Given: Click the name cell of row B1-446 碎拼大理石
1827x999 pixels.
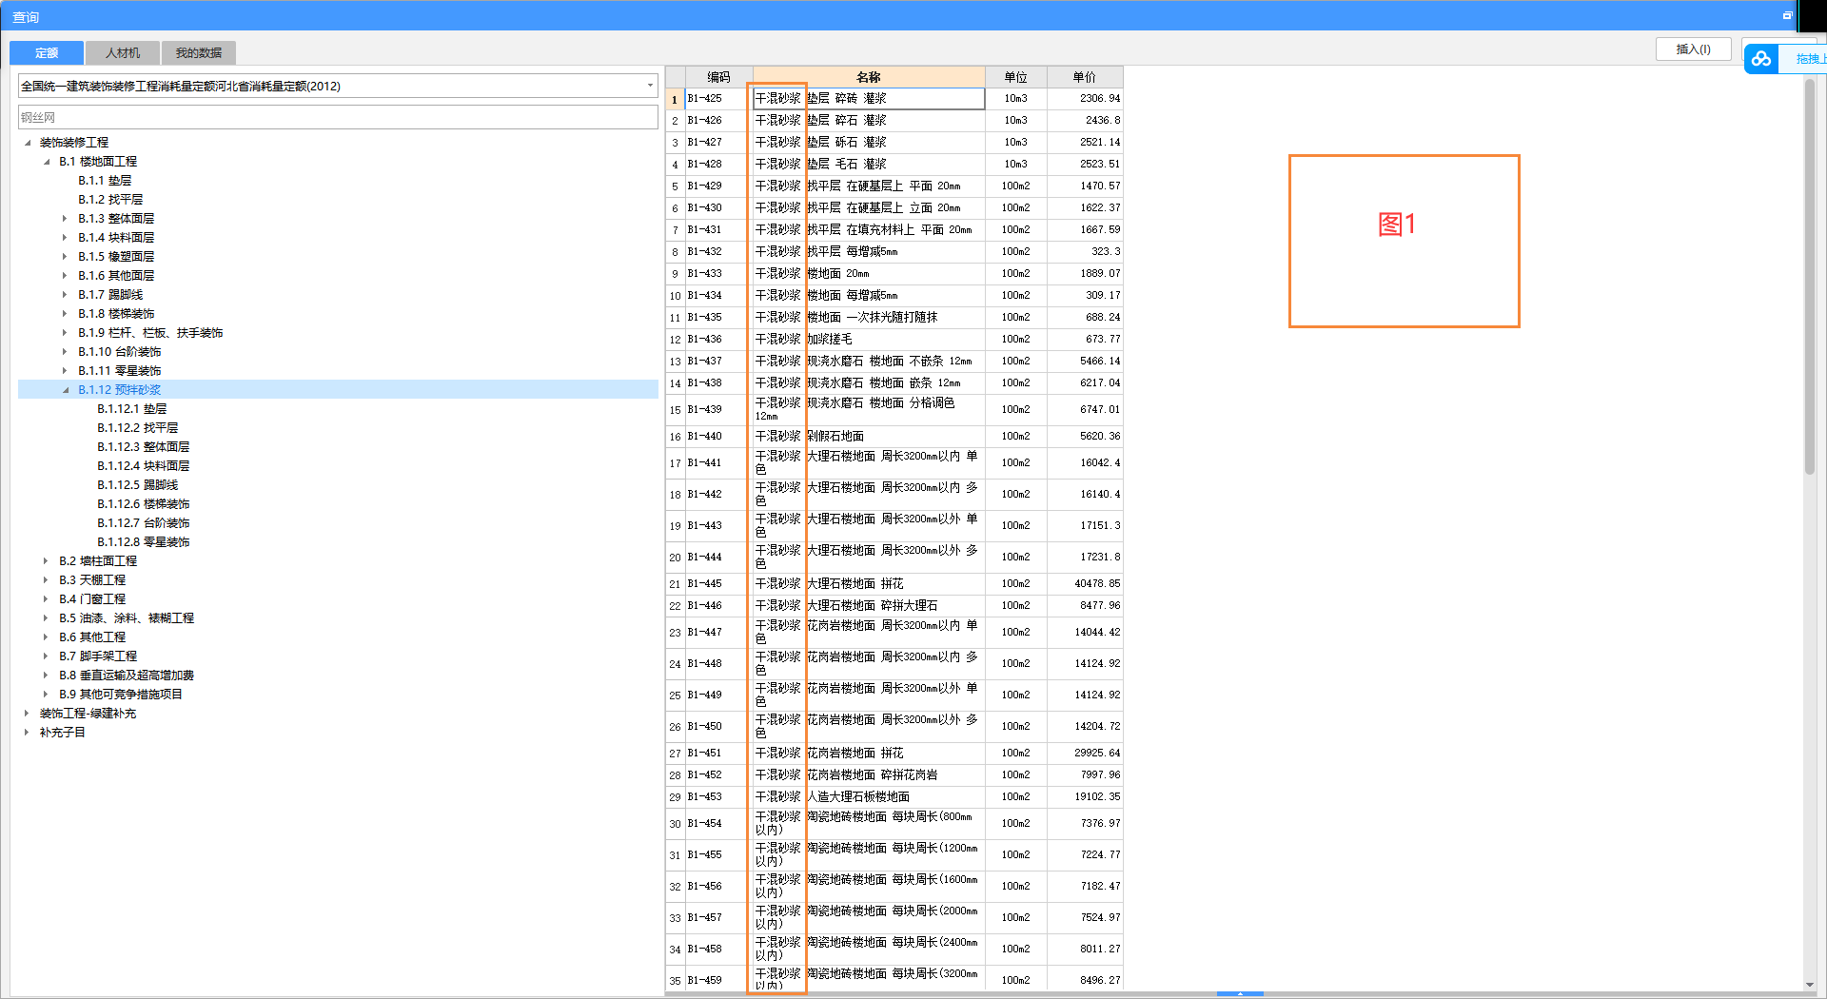Looking at the screenshot, I should (x=869, y=606).
